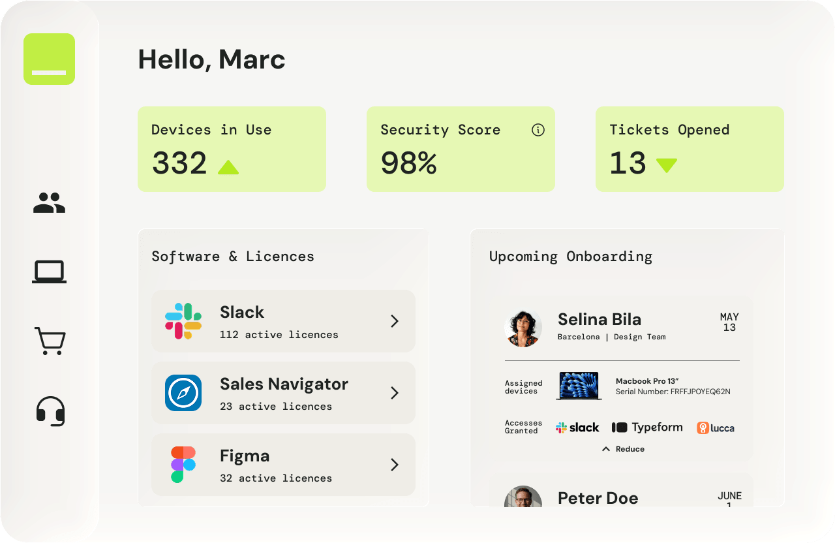Click the Typeform access logo
Image resolution: width=835 pixels, height=543 pixels.
tap(647, 427)
